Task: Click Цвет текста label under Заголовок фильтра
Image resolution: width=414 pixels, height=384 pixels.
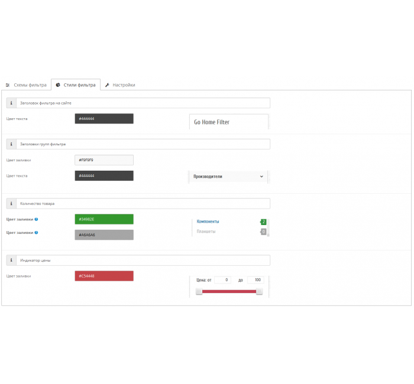Action: pyautogui.click(x=17, y=119)
